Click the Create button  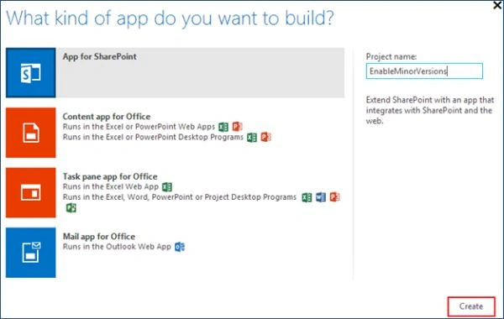[x=471, y=306]
